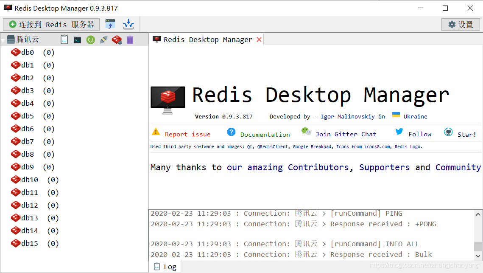The height and width of the screenshot is (273, 483).
Task: Click the Connect to Redis Server button
Action: tap(51, 24)
